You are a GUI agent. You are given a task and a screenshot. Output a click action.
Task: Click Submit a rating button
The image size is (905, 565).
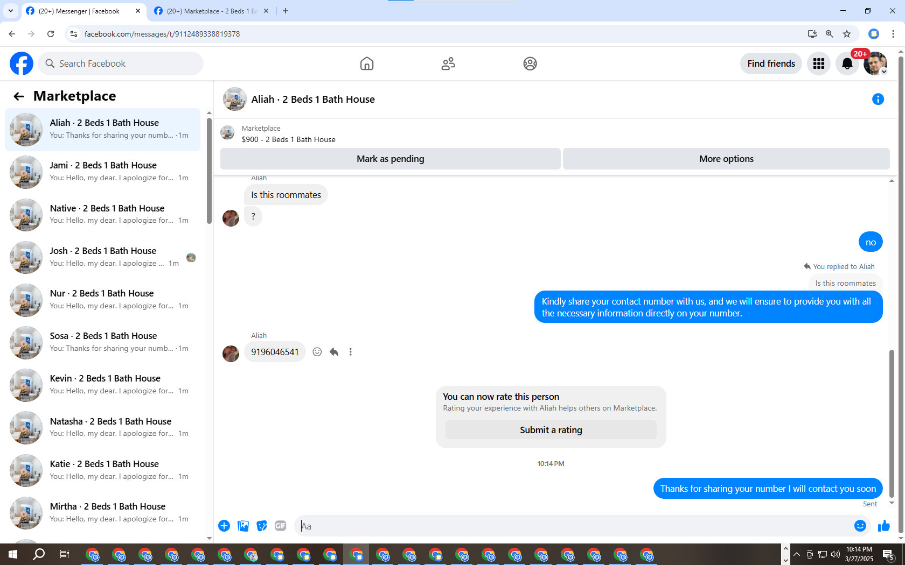[551, 430]
